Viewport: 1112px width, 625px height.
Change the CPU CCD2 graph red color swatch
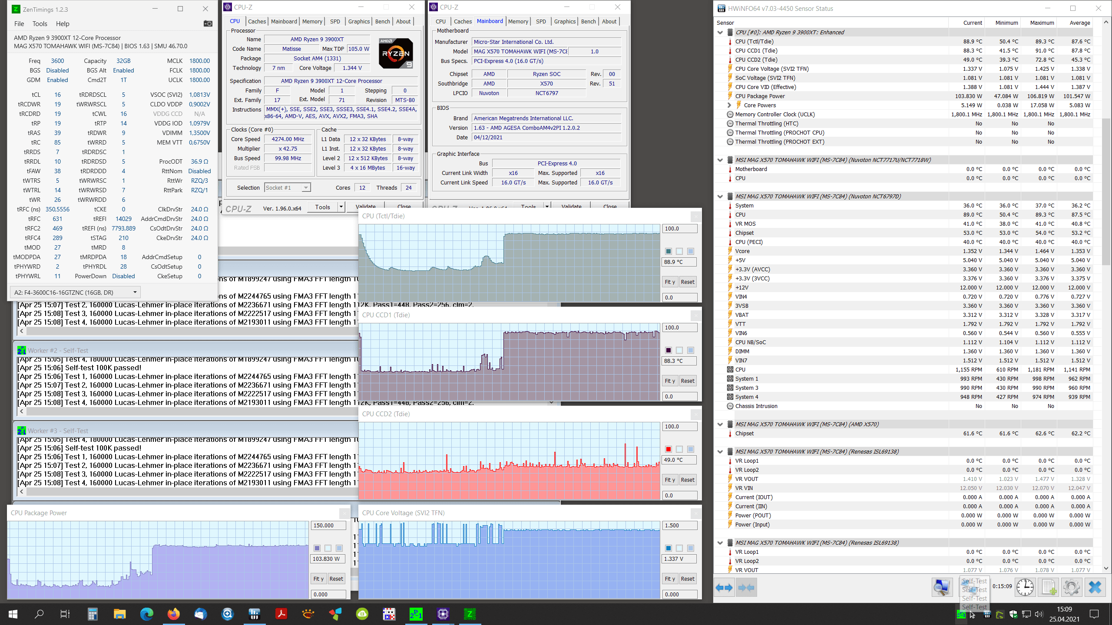(x=669, y=449)
